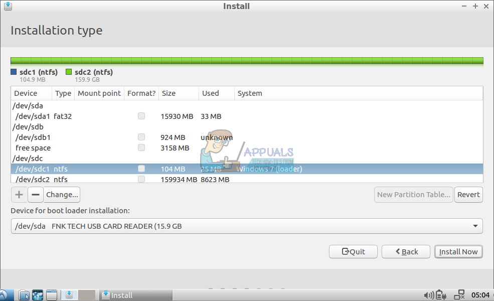Select the /dev/sdc disk row
The image size is (494, 301).
pyautogui.click(x=247, y=158)
